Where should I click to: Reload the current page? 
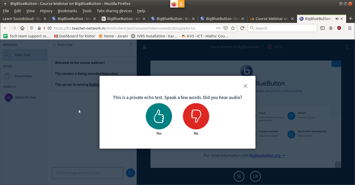(242, 28)
